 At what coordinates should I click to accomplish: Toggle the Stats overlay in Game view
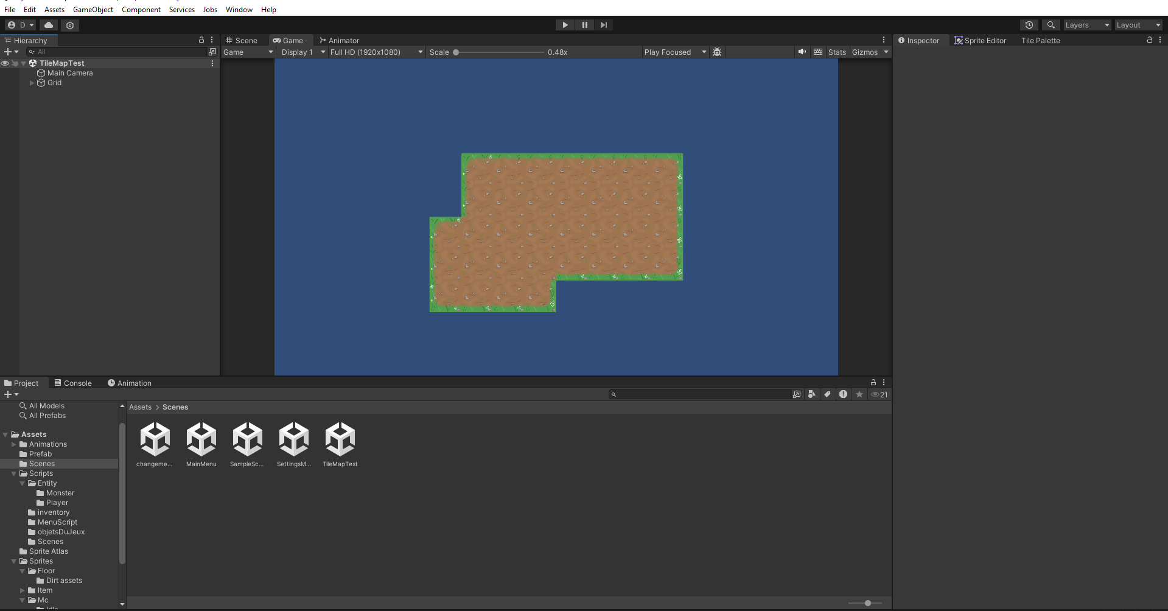click(x=837, y=52)
